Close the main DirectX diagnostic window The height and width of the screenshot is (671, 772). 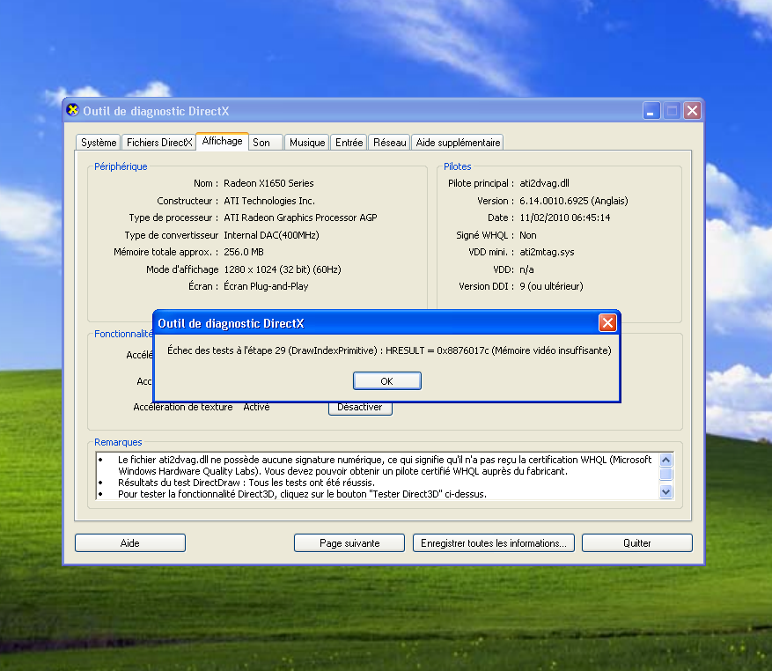(x=692, y=111)
